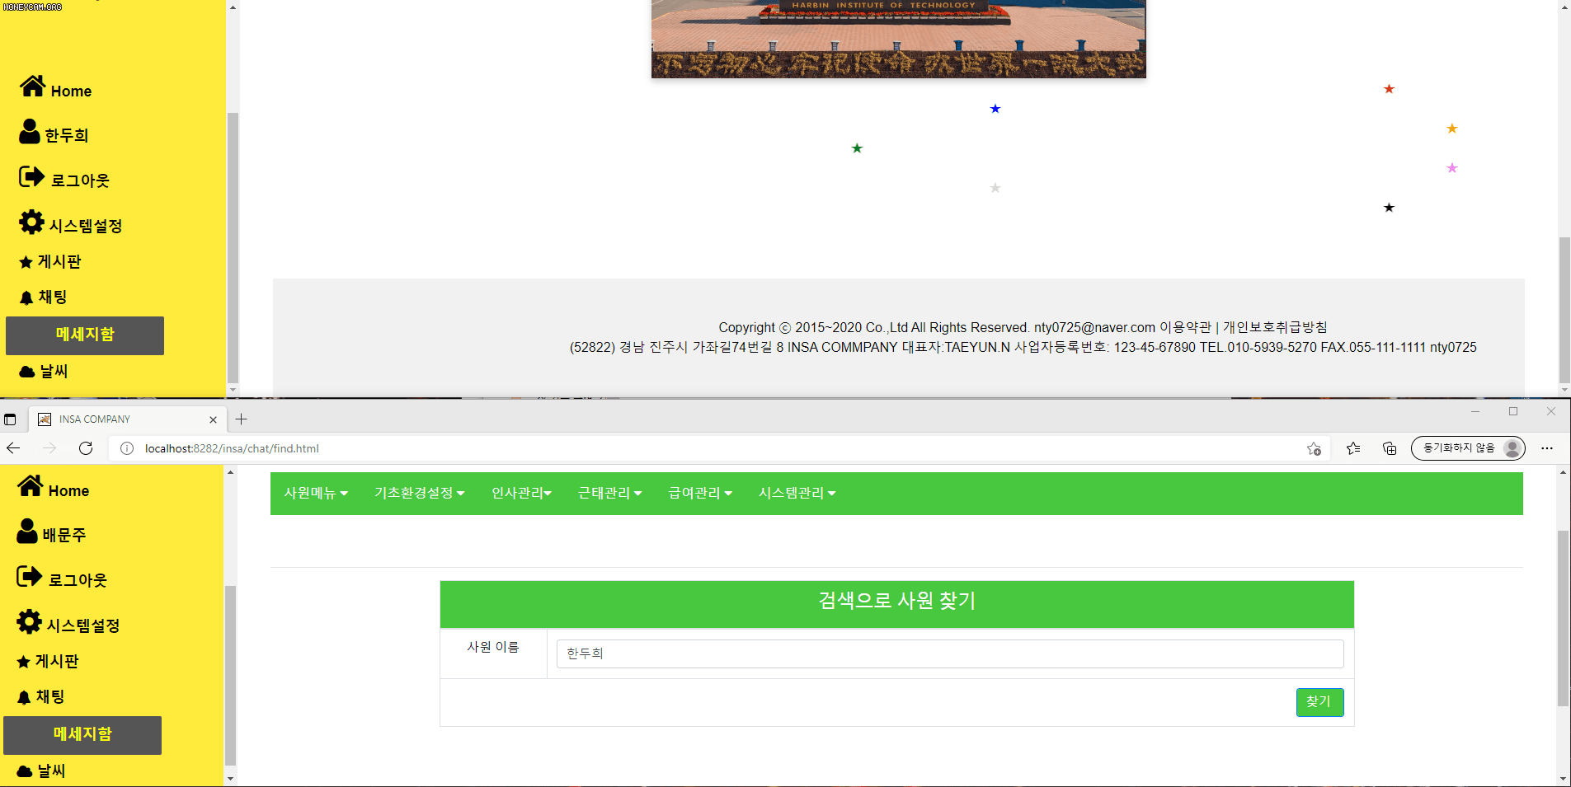Open 날씨 cloud item in the top window
Screen dimensions: 1571x787
pyautogui.click(x=44, y=372)
